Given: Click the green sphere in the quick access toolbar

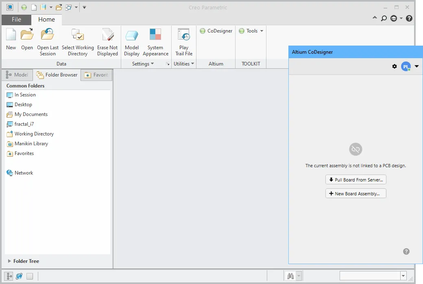Looking at the screenshot, I should (x=24, y=7).
